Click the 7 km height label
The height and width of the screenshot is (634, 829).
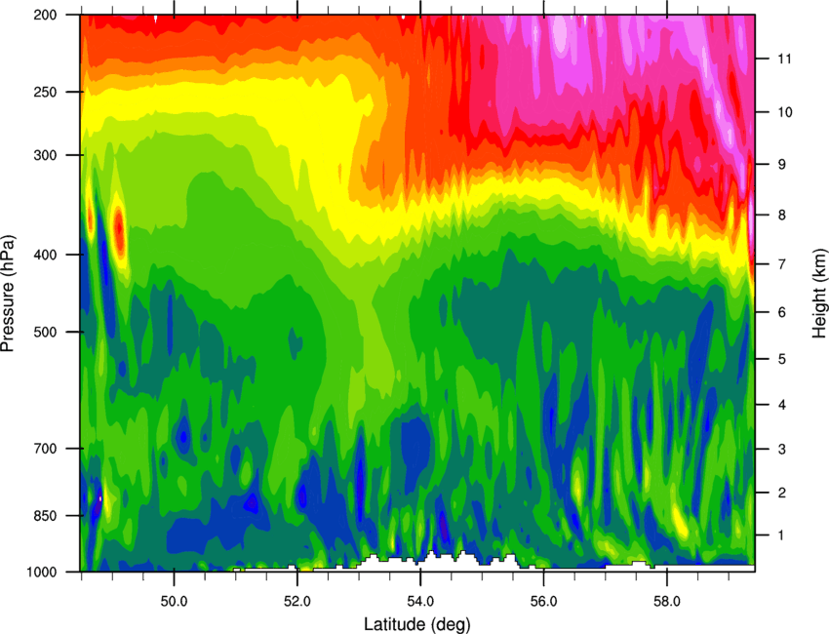pyautogui.click(x=782, y=264)
